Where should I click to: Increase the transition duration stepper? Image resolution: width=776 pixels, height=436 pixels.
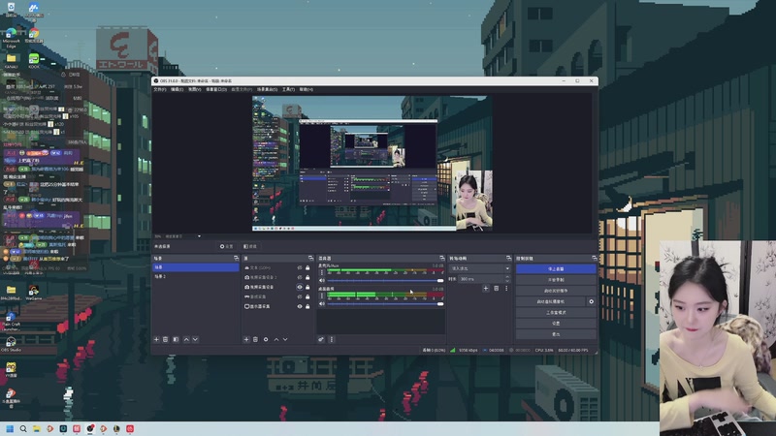pos(507,277)
